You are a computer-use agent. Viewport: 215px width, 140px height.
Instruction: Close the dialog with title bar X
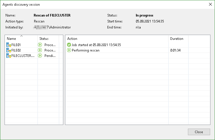(x=210, y=4)
